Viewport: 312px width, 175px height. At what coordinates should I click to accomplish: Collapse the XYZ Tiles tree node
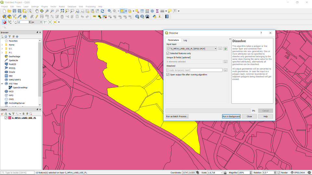2,84
